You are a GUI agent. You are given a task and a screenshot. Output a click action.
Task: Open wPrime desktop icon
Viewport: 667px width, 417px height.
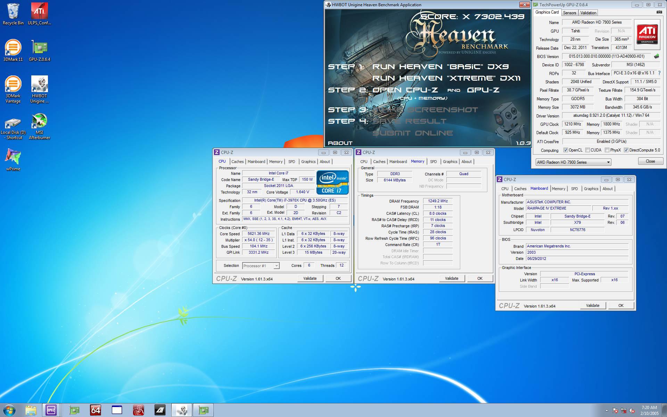pyautogui.click(x=13, y=160)
